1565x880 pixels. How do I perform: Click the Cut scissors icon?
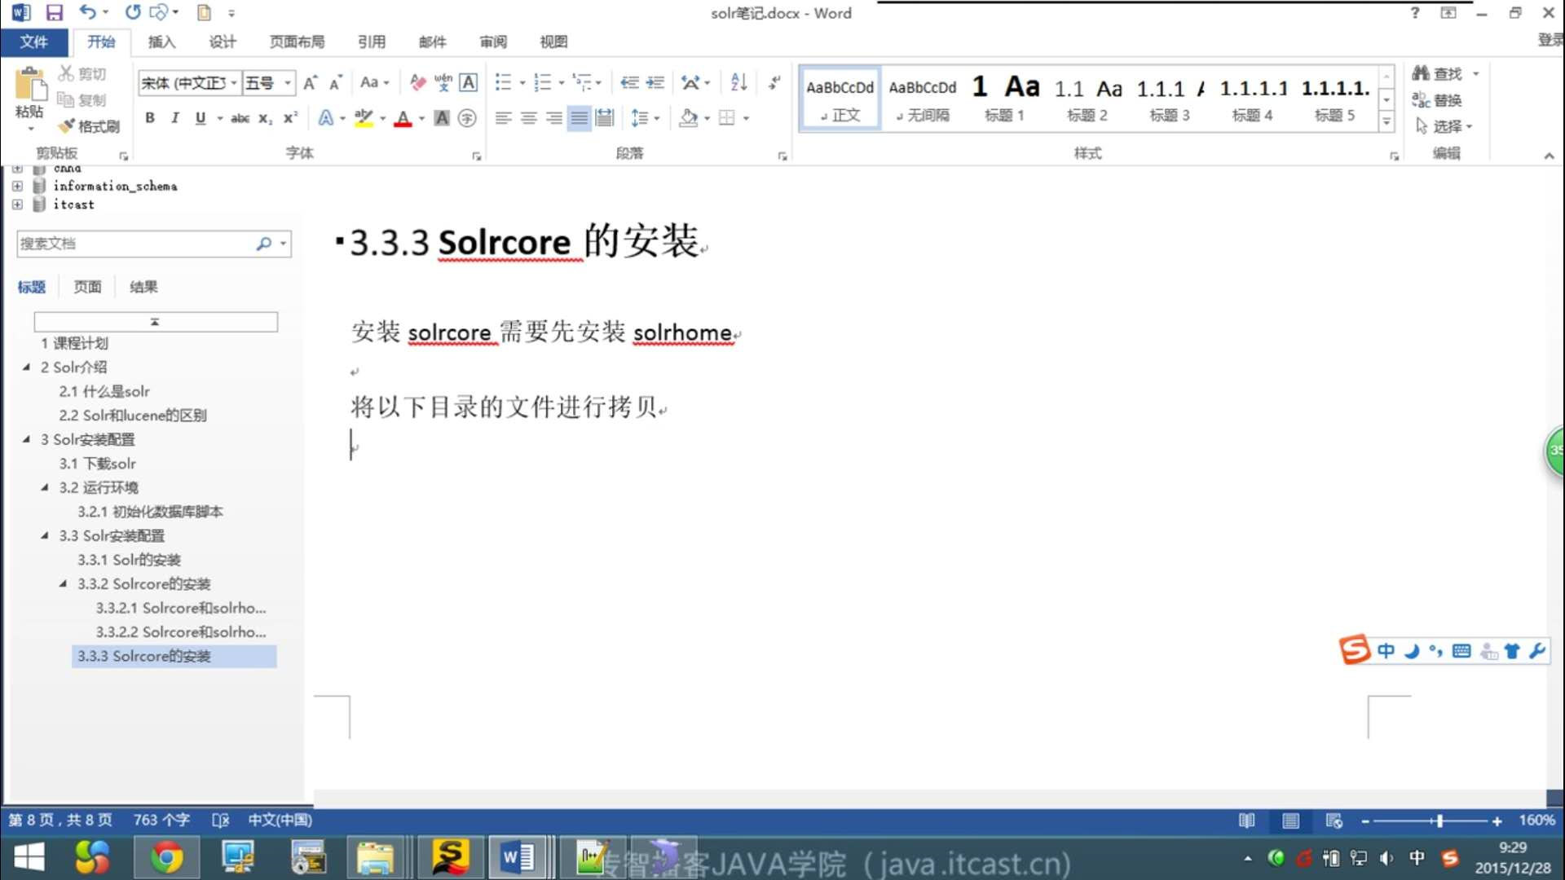[82, 74]
